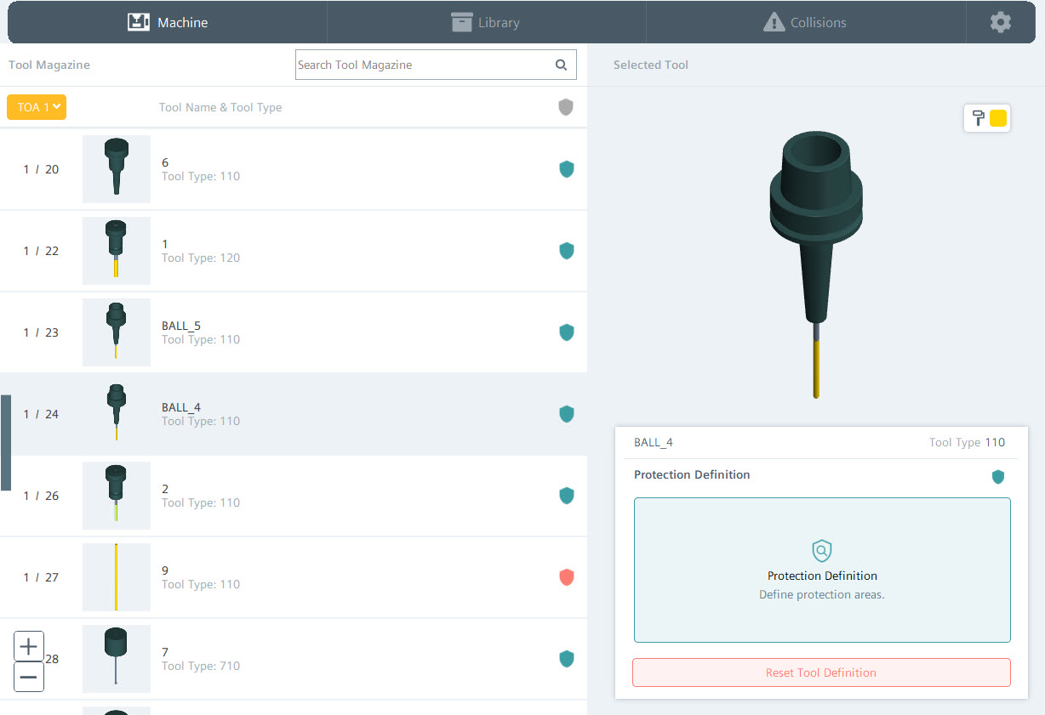Click the gray shield column header icon
The height and width of the screenshot is (715, 1045).
coord(566,107)
